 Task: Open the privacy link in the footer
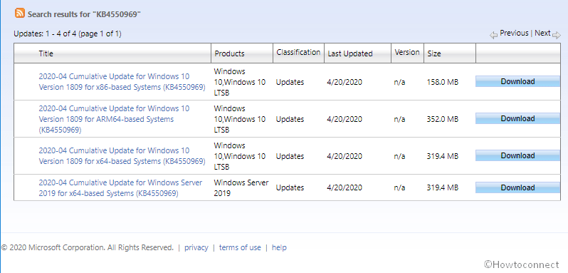coord(196,247)
